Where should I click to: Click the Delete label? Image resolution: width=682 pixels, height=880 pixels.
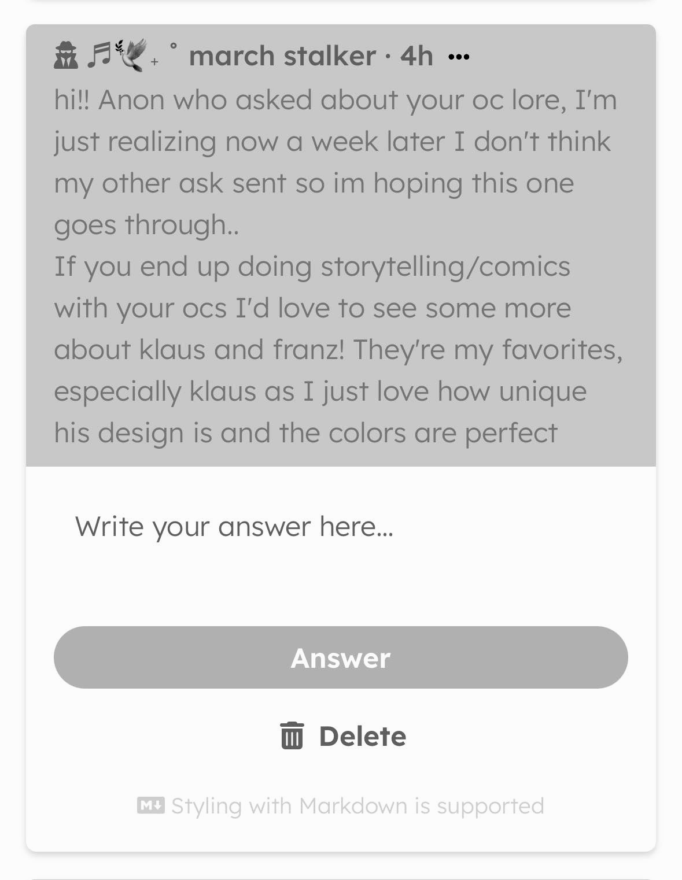click(x=363, y=736)
